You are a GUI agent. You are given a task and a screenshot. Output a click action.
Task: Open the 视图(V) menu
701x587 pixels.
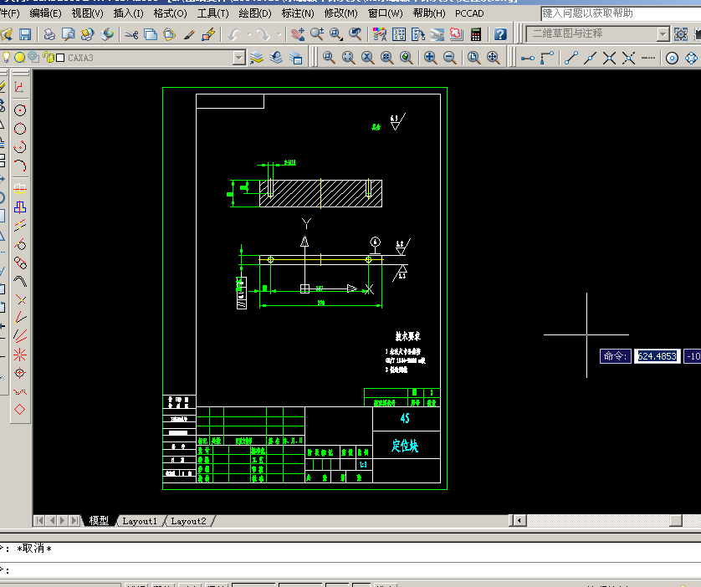(x=87, y=13)
